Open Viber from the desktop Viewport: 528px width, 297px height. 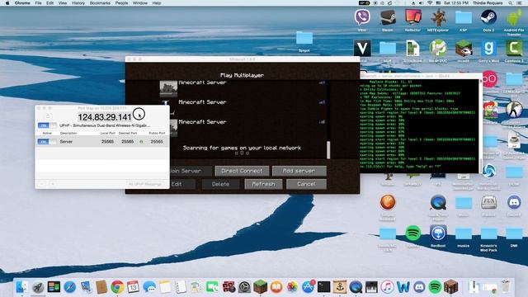(362, 16)
